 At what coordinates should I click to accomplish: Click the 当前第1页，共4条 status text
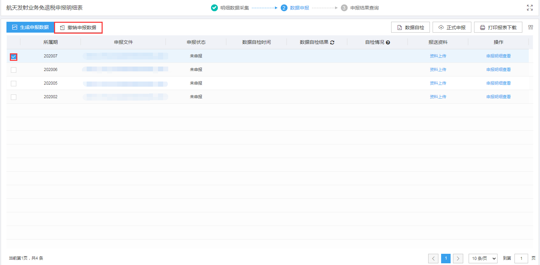coord(26,258)
